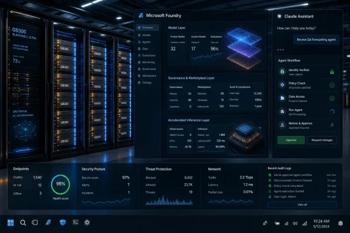Open the Settings gear in the taskbar
The width and height of the screenshot is (350, 233).
[87, 222]
